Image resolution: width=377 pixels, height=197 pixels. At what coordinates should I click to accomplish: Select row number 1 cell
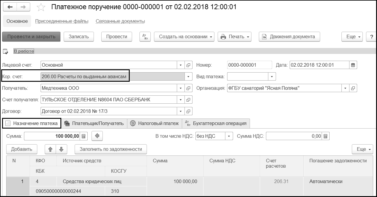click(18, 182)
